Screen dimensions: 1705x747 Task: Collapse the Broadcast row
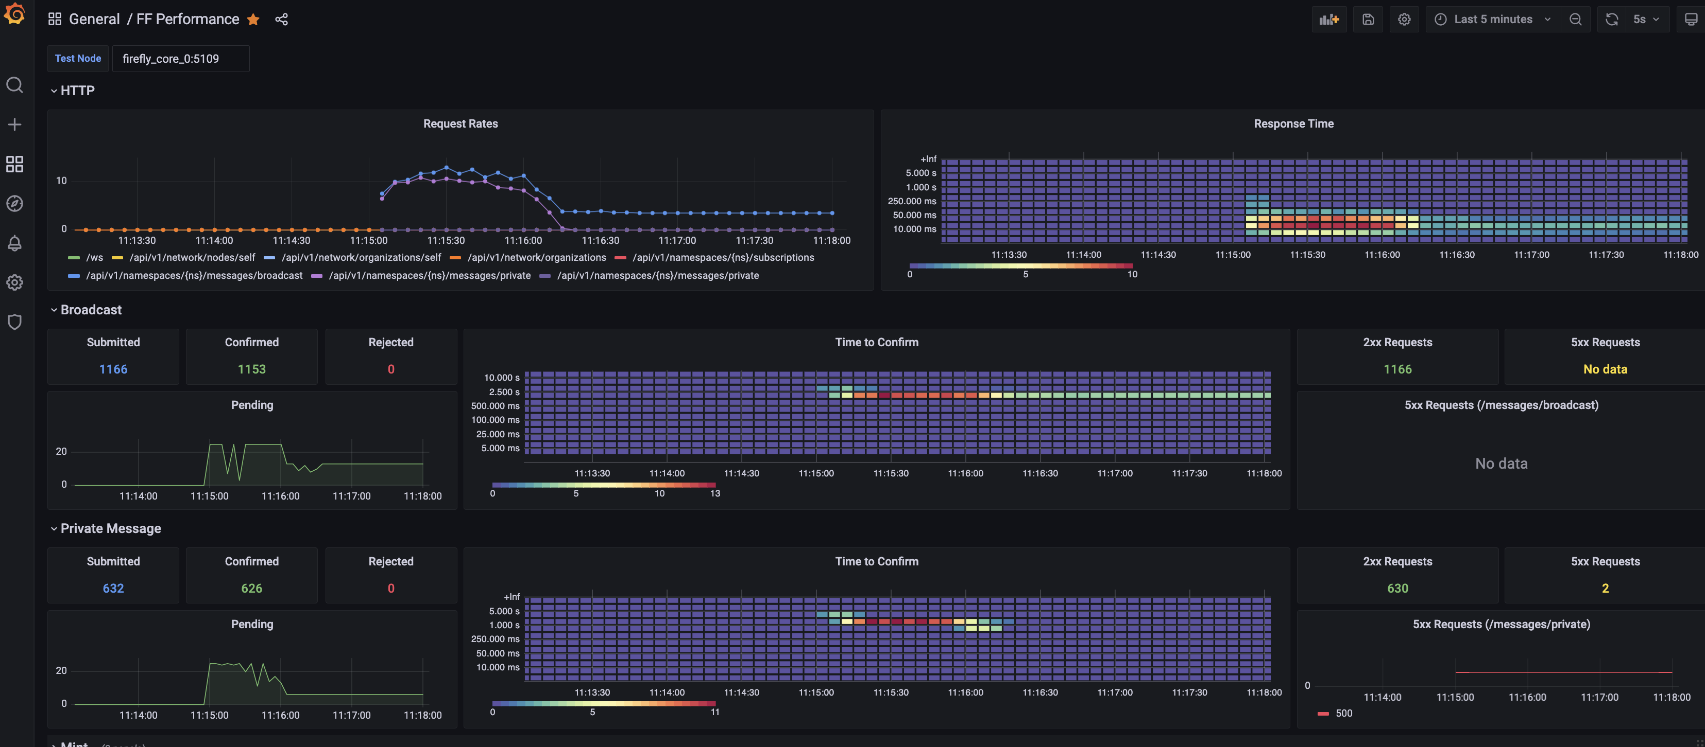[91, 310]
